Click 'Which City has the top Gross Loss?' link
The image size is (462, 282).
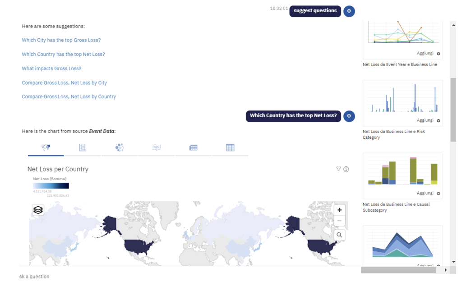click(x=61, y=40)
